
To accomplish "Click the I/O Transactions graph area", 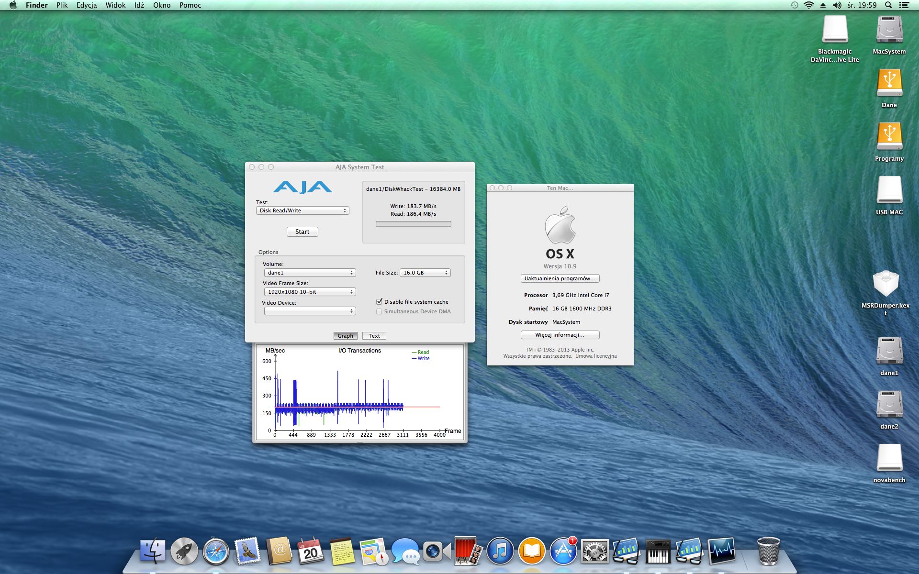I will tap(360, 392).
